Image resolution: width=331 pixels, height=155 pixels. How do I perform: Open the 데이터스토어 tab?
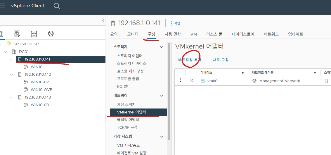click(x=243, y=34)
